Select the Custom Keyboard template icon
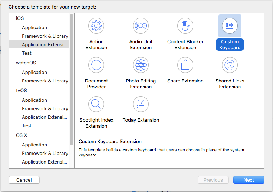273x192 pixels. coord(230,26)
